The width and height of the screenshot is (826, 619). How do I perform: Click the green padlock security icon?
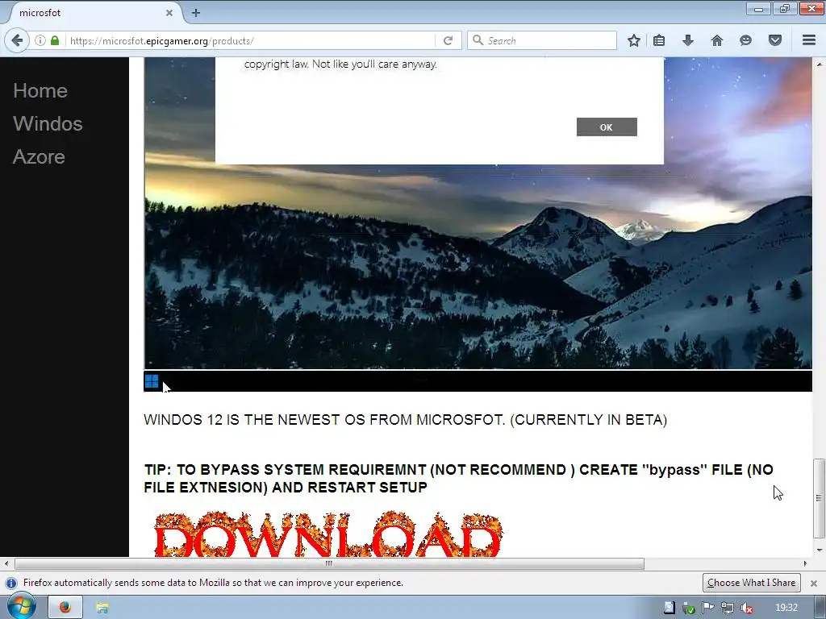tap(55, 40)
